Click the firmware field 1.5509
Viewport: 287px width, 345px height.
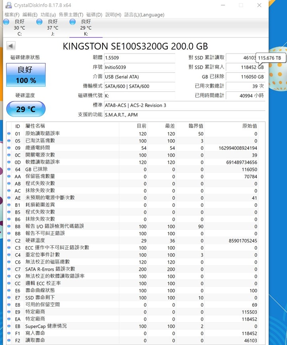coord(140,58)
